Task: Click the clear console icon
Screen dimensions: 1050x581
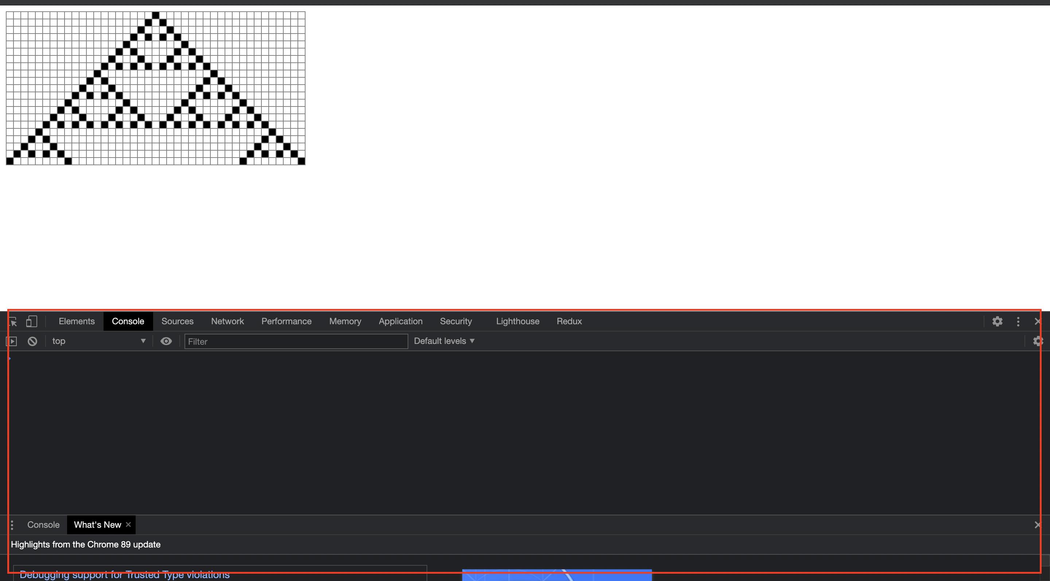Action: pyautogui.click(x=32, y=341)
